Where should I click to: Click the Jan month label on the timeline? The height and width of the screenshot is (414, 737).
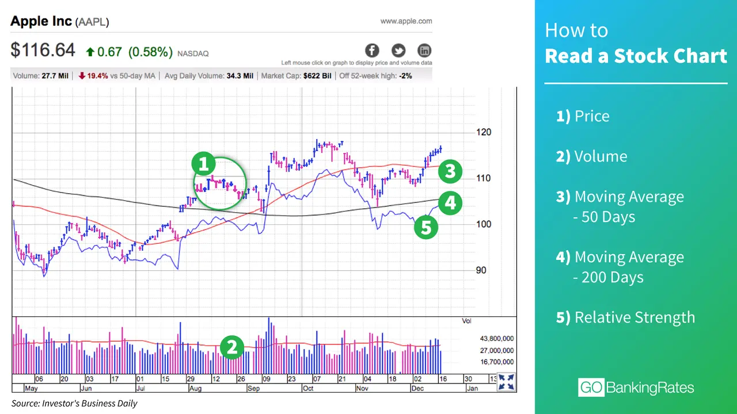pos(472,388)
